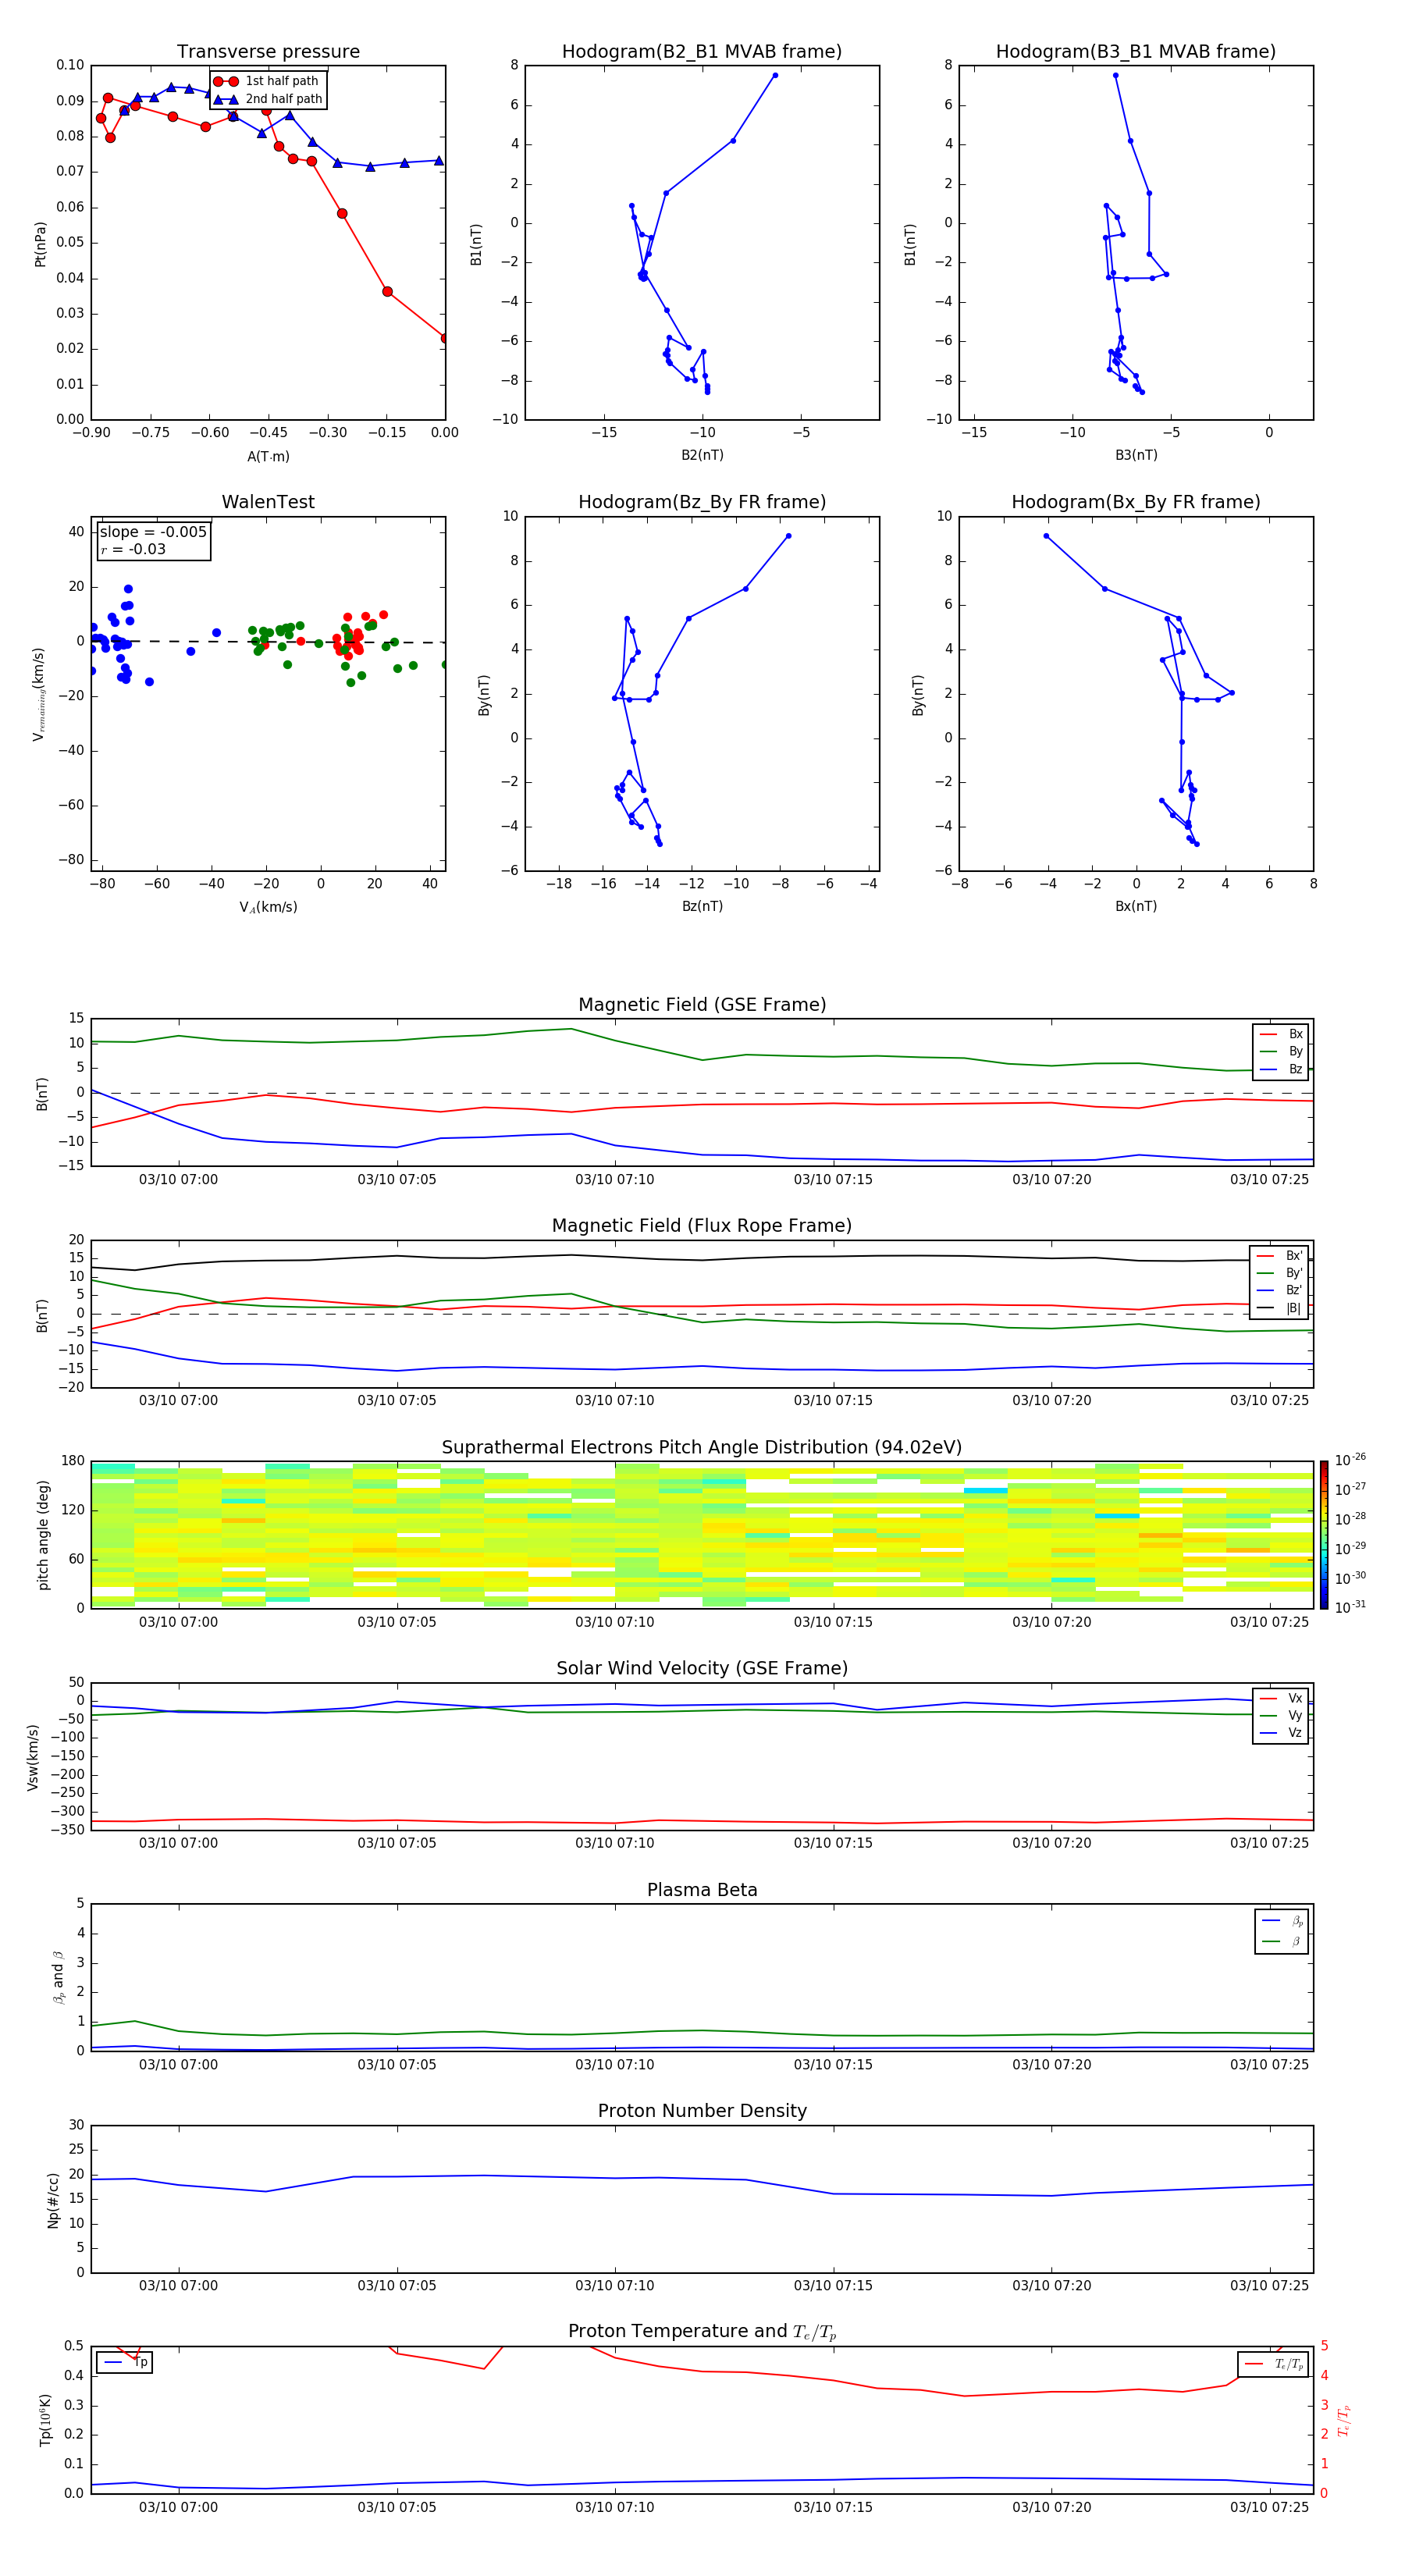Viewport: 1405px width, 2576px height.
Task: Click the "A(T·m)" x-axis label
Action: pos(268,457)
